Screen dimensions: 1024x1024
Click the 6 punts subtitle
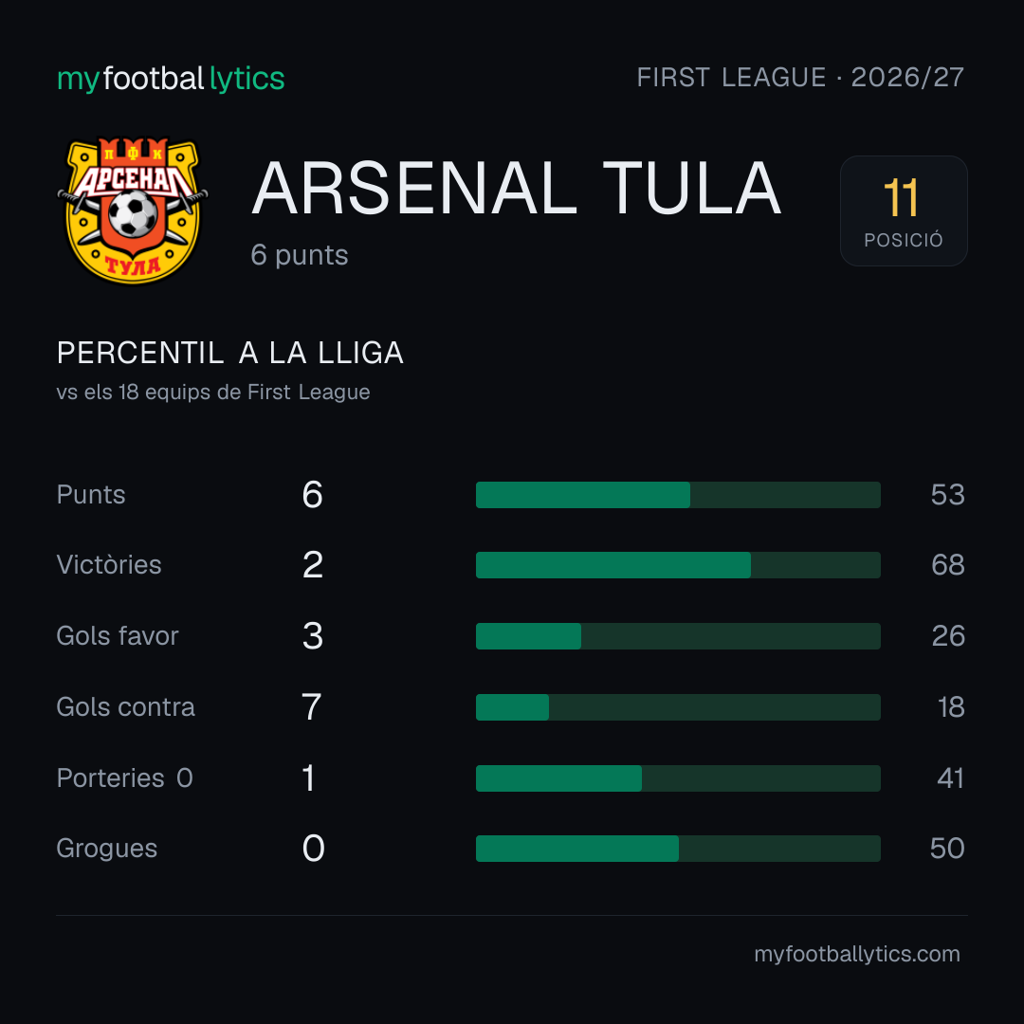(299, 255)
